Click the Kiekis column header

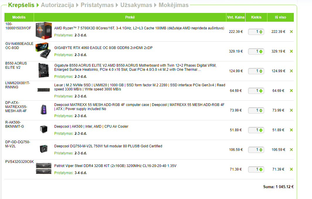tap(256, 17)
